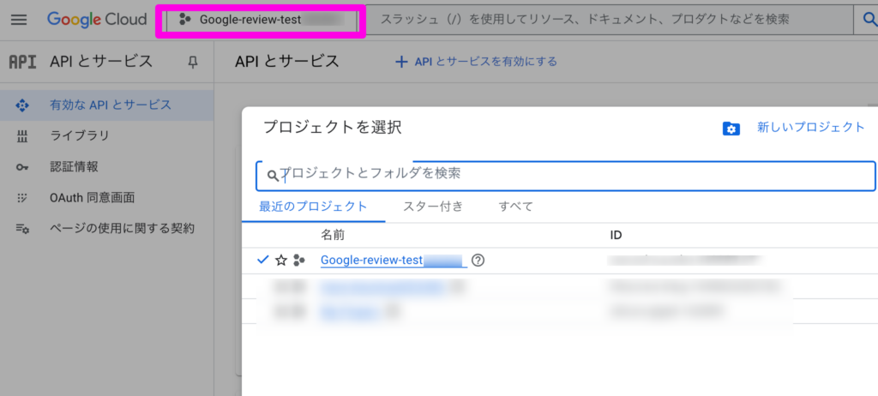This screenshot has width=878, height=396.
Task: Switch to すべて tab
Action: (515, 206)
